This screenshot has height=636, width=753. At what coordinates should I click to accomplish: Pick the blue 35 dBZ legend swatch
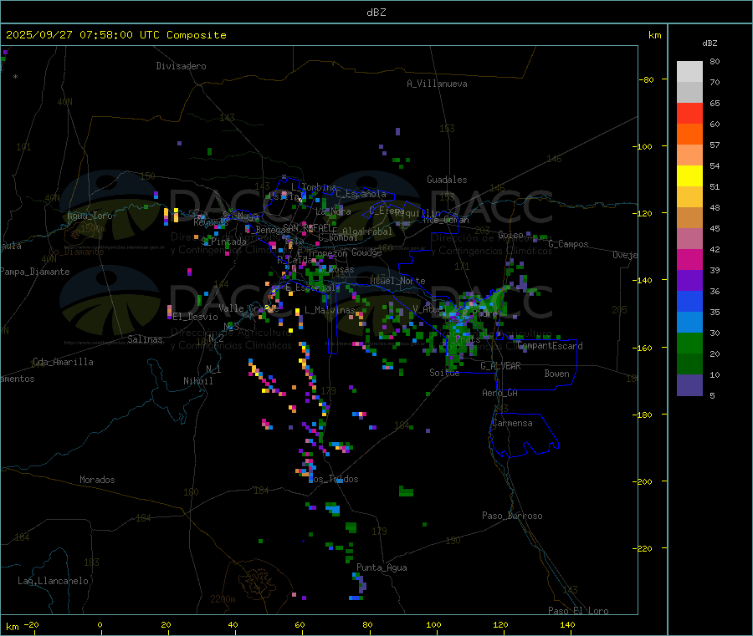pos(689,301)
